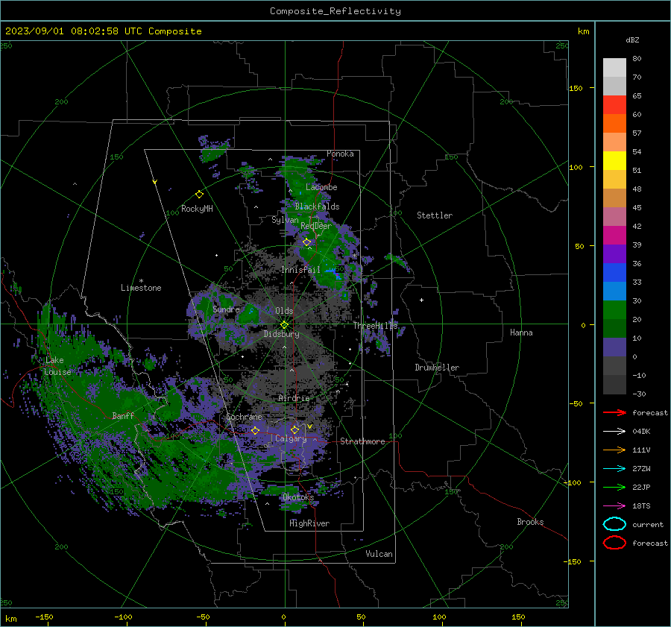This screenshot has width=671, height=627.
Task: Click the cyan 27ZW arrow legend icon
Action: [x=614, y=469]
